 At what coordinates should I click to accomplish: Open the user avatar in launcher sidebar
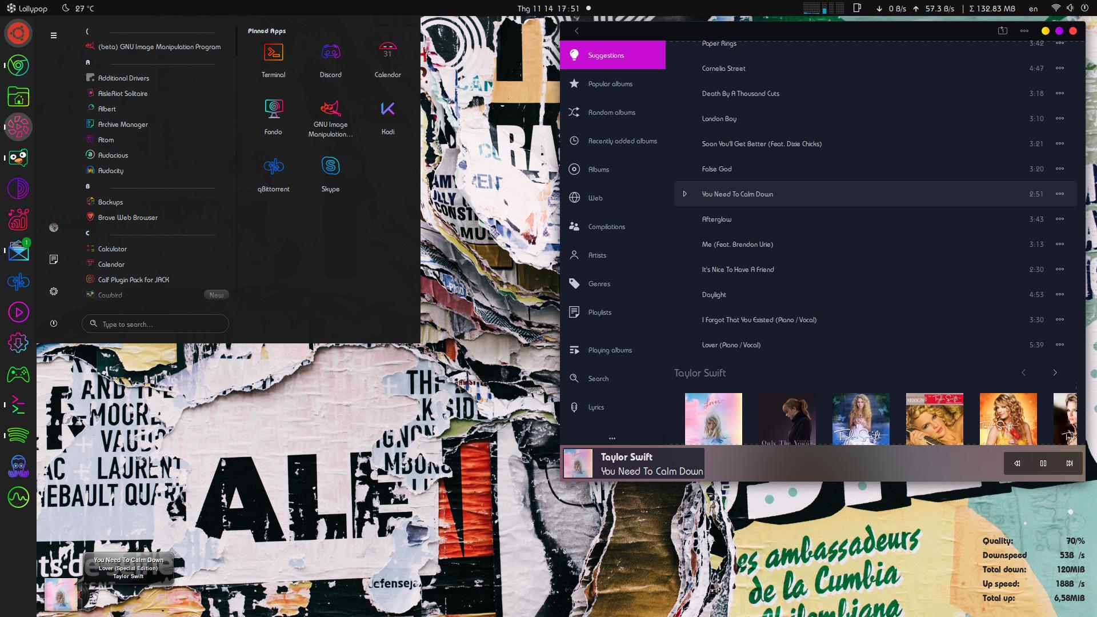(54, 227)
